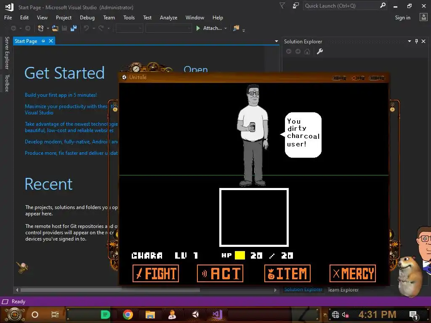Click the MERCY button in Unitale
431x323 pixels.
tap(353, 273)
